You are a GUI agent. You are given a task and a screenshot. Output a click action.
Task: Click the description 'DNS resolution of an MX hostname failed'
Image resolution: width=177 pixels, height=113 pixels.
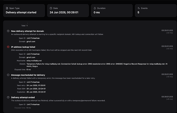(52, 50)
